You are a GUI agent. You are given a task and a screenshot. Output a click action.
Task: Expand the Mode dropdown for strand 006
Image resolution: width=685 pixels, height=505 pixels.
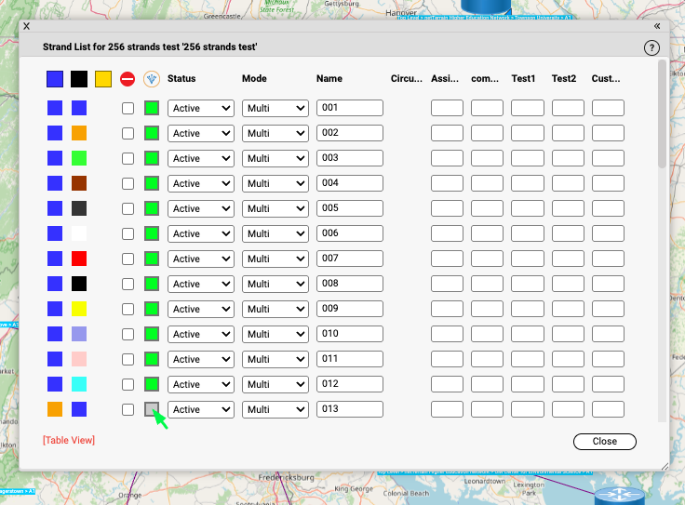[275, 233]
